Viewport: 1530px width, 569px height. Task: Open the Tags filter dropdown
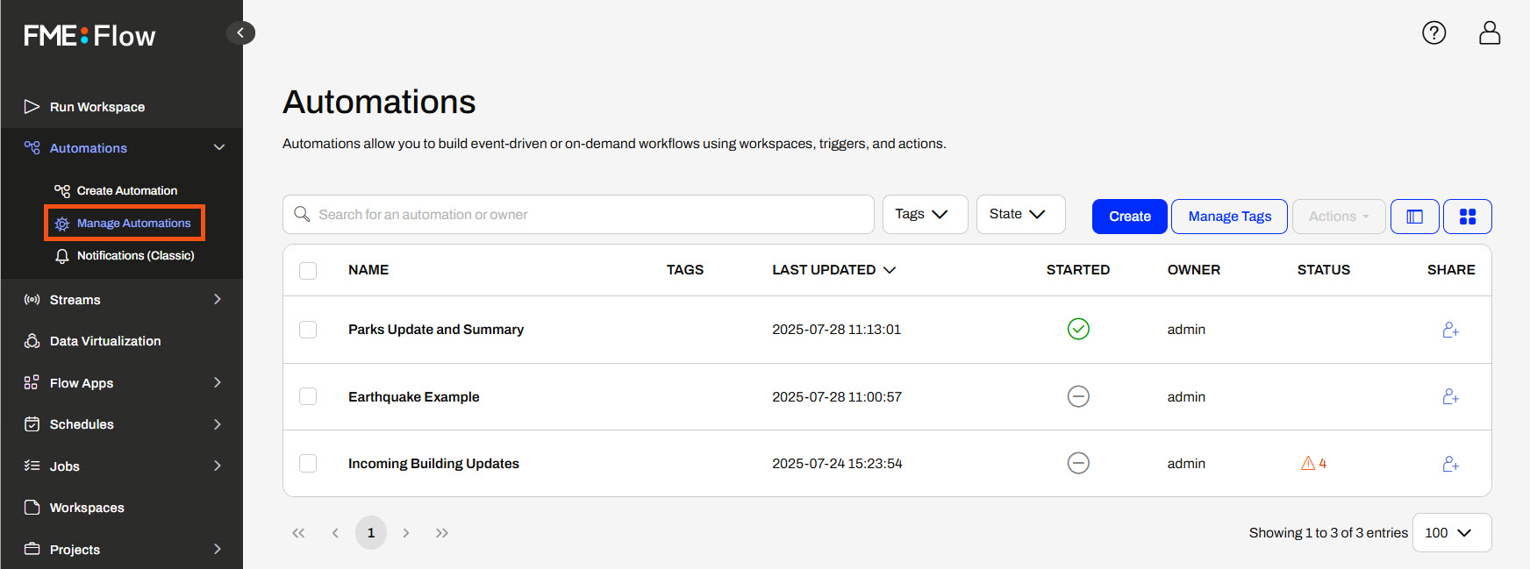(x=924, y=215)
